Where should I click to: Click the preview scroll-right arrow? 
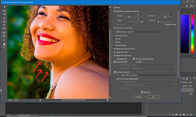(108, 100)
